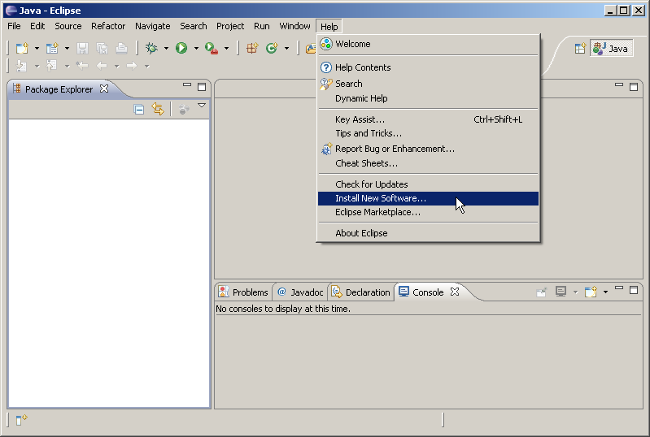
Task: Expand the Back history dropdown arrow
Action: pos(117,67)
